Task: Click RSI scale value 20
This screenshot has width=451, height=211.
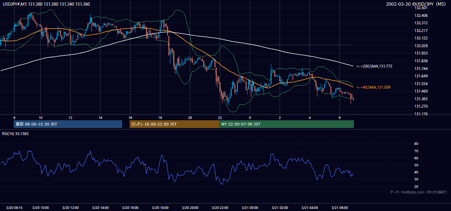Action: 416,186
